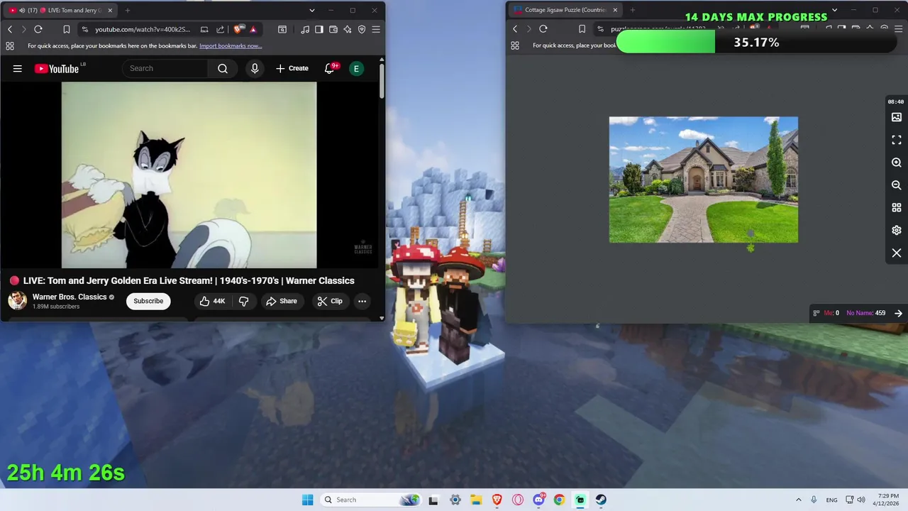Open the Warner Bros. Classics channel name
The height and width of the screenshot is (511, 908).
[x=70, y=297]
